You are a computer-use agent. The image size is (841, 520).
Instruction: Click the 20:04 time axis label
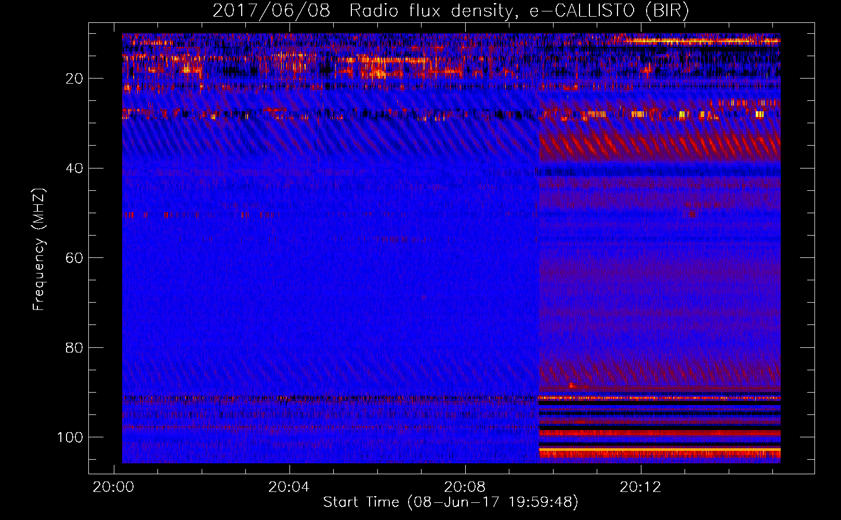[x=289, y=487]
